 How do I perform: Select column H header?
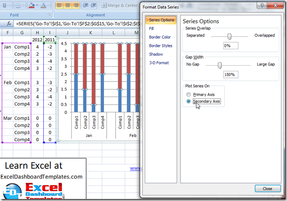point(37,33)
